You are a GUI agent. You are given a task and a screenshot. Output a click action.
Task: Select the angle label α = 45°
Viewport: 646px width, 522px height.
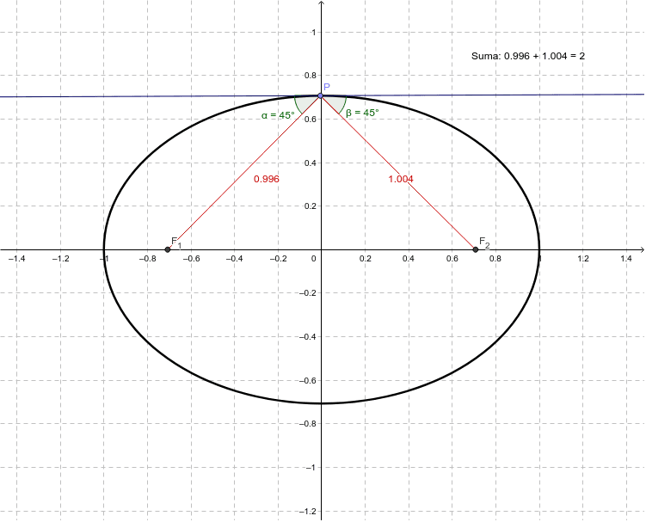coord(278,115)
